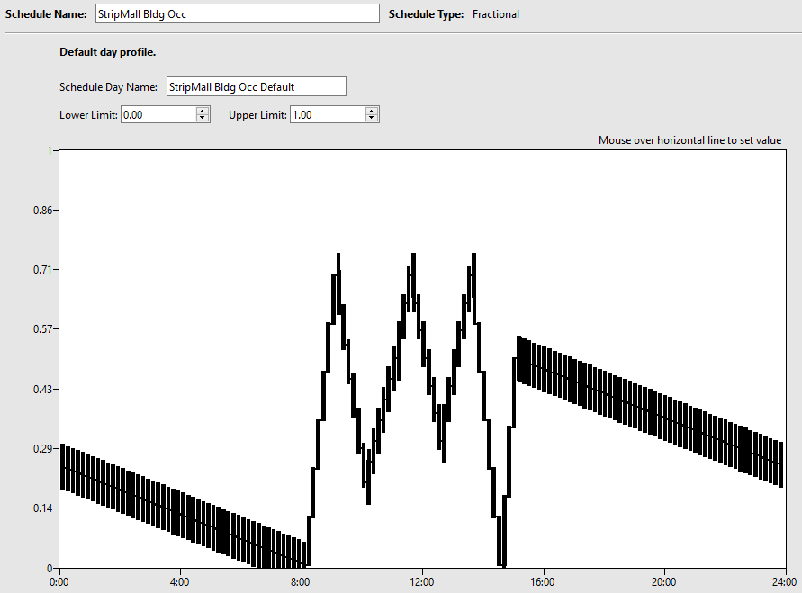Image resolution: width=802 pixels, height=593 pixels.
Task: Click the Upper Limit spinner up arrow
Action: [371, 110]
